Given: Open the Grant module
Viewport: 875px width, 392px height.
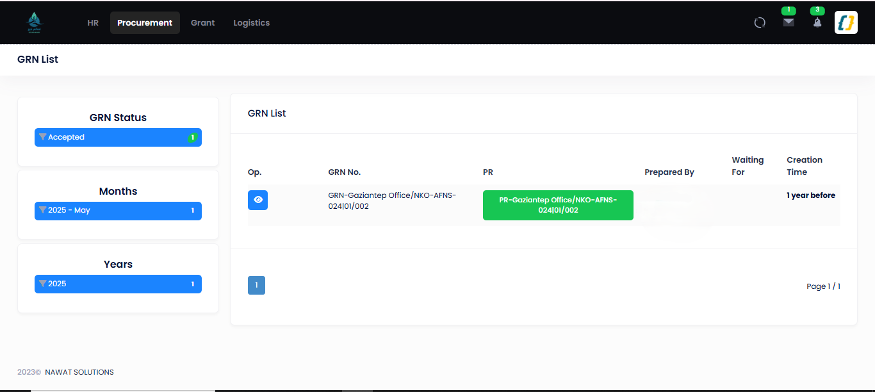Looking at the screenshot, I should tap(203, 22).
